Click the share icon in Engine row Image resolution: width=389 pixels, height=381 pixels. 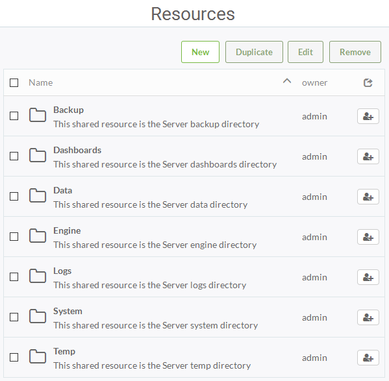[x=368, y=237]
